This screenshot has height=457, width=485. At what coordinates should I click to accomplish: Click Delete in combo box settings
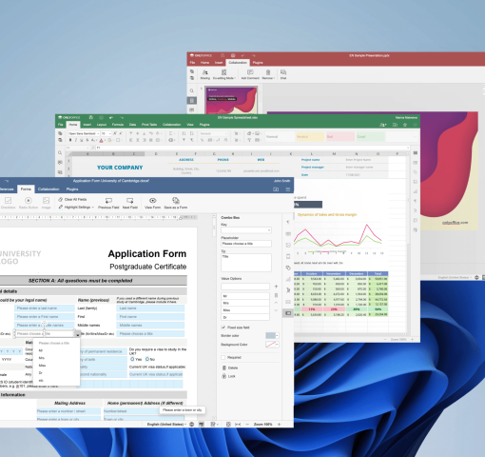[230, 368]
